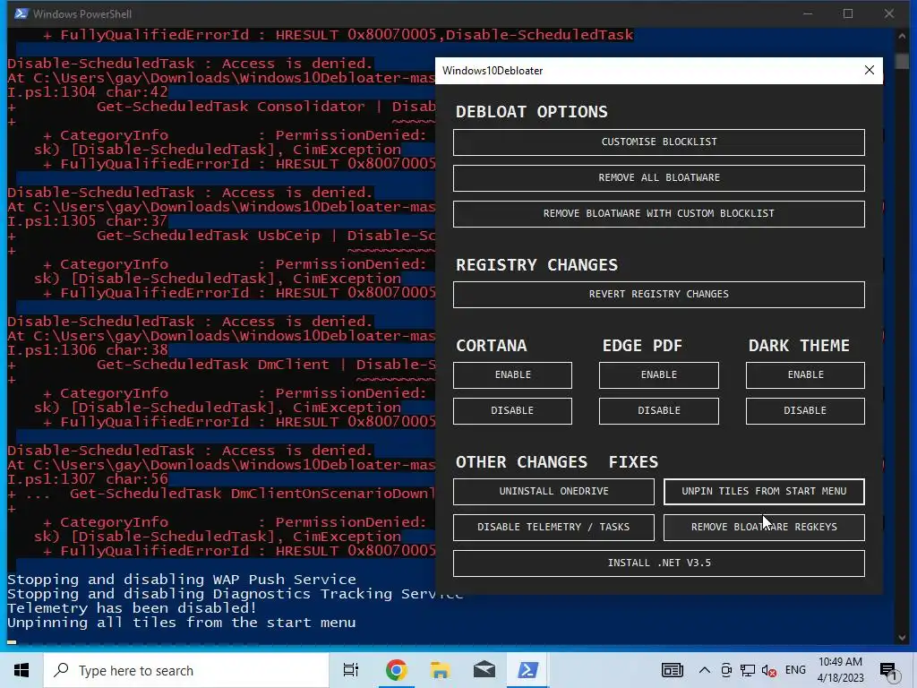This screenshot has width=917, height=688.
Task: Click 'Stopping and disabling WAP Push Service' line
Action: [x=181, y=580]
